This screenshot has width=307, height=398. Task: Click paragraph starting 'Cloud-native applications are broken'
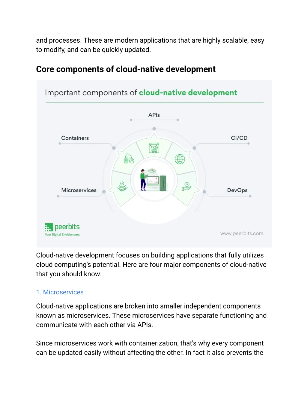(151, 315)
